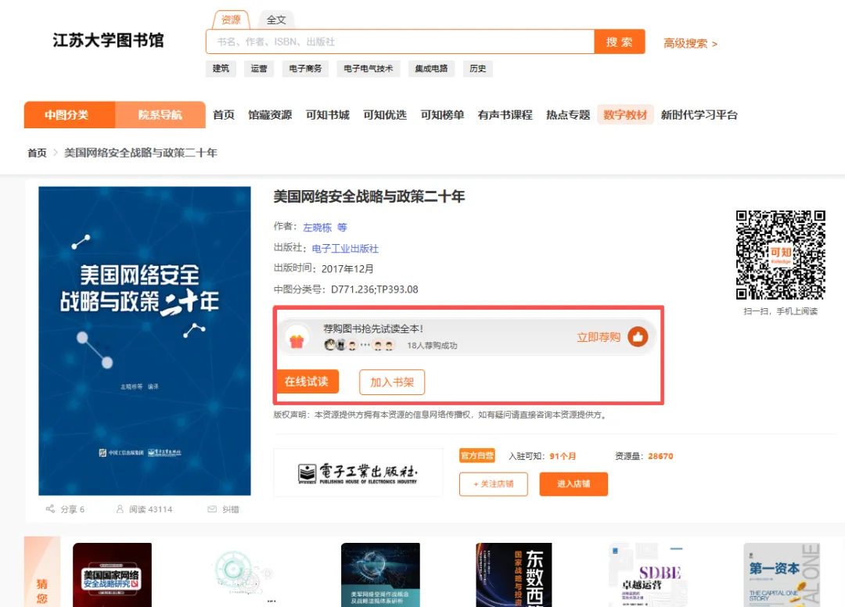Click the orange 搜索 button
845x607 pixels.
point(619,41)
